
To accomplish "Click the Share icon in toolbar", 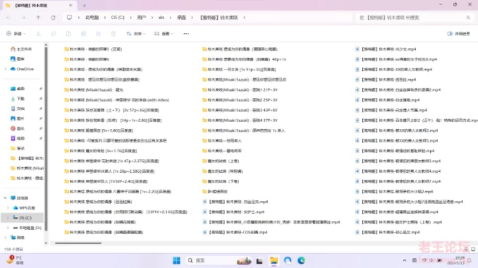I will point(98,34).
